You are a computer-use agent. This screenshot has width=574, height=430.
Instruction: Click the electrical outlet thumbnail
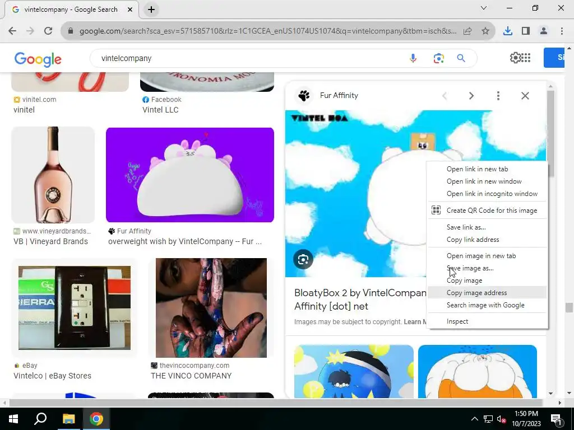click(75, 308)
